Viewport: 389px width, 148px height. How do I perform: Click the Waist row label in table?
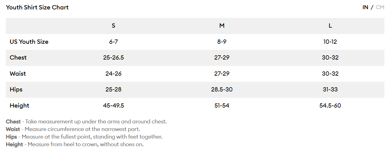tap(18, 74)
